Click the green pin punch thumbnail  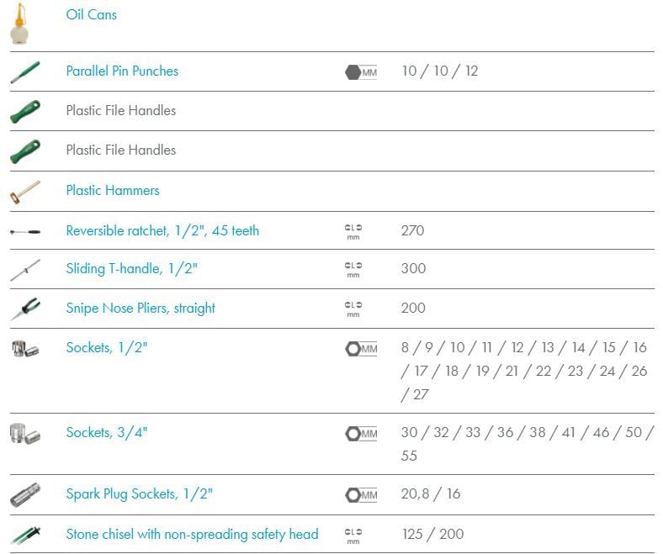tap(25, 72)
